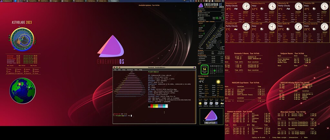Click the large EndeavourOS desktop logo
This screenshot has width=330, height=140.
click(x=111, y=49)
